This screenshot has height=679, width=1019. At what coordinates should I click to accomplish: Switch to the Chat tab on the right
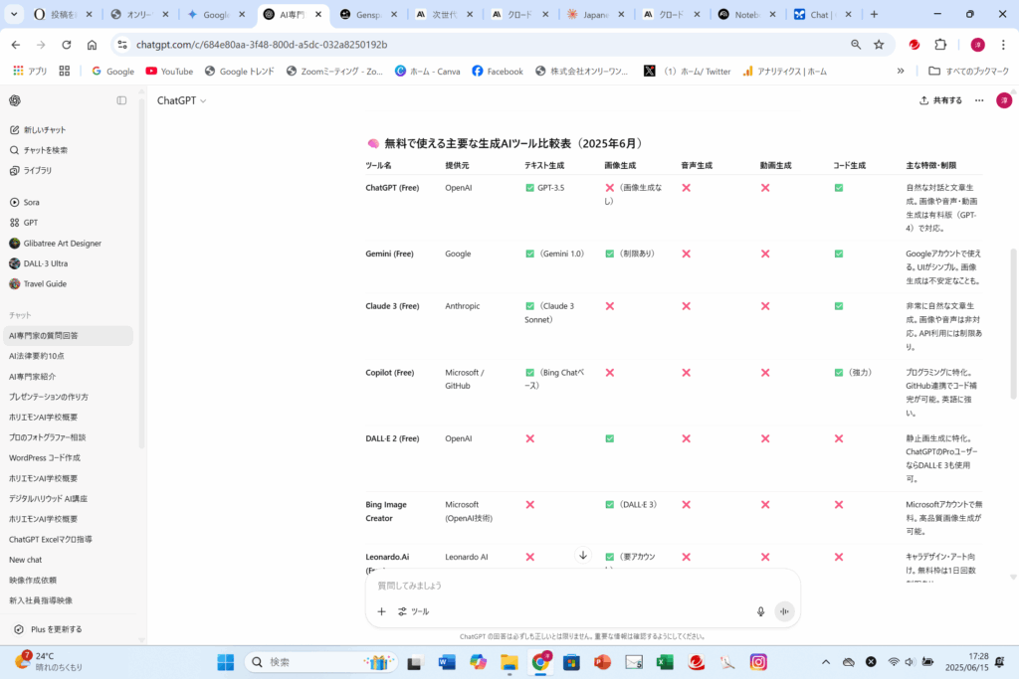tap(821, 14)
